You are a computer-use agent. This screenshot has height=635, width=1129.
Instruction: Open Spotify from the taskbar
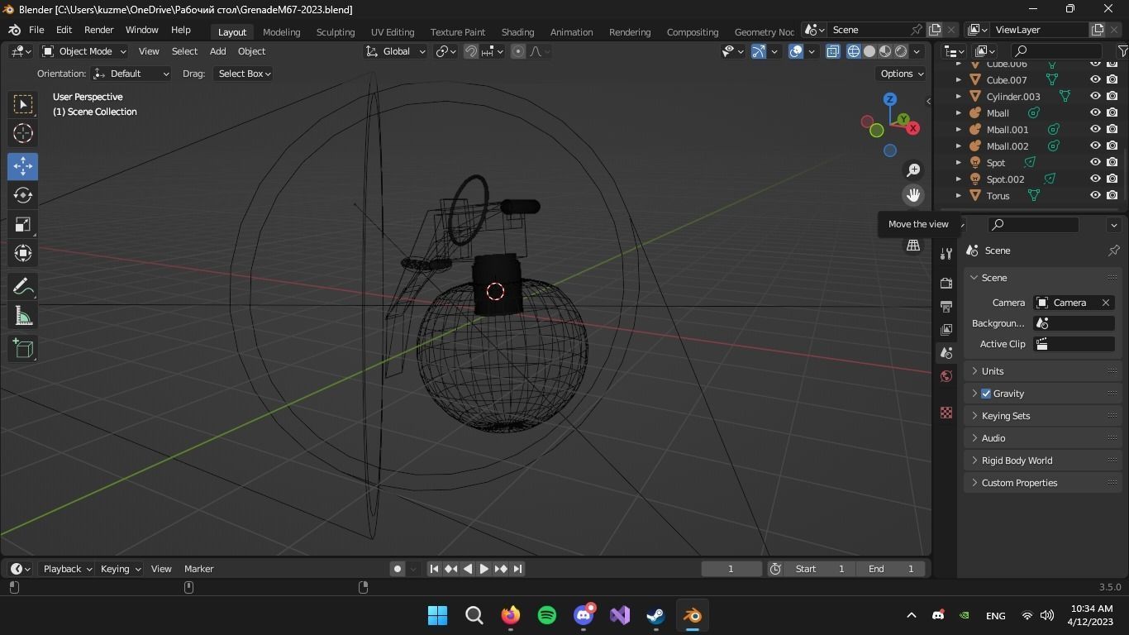pos(547,615)
